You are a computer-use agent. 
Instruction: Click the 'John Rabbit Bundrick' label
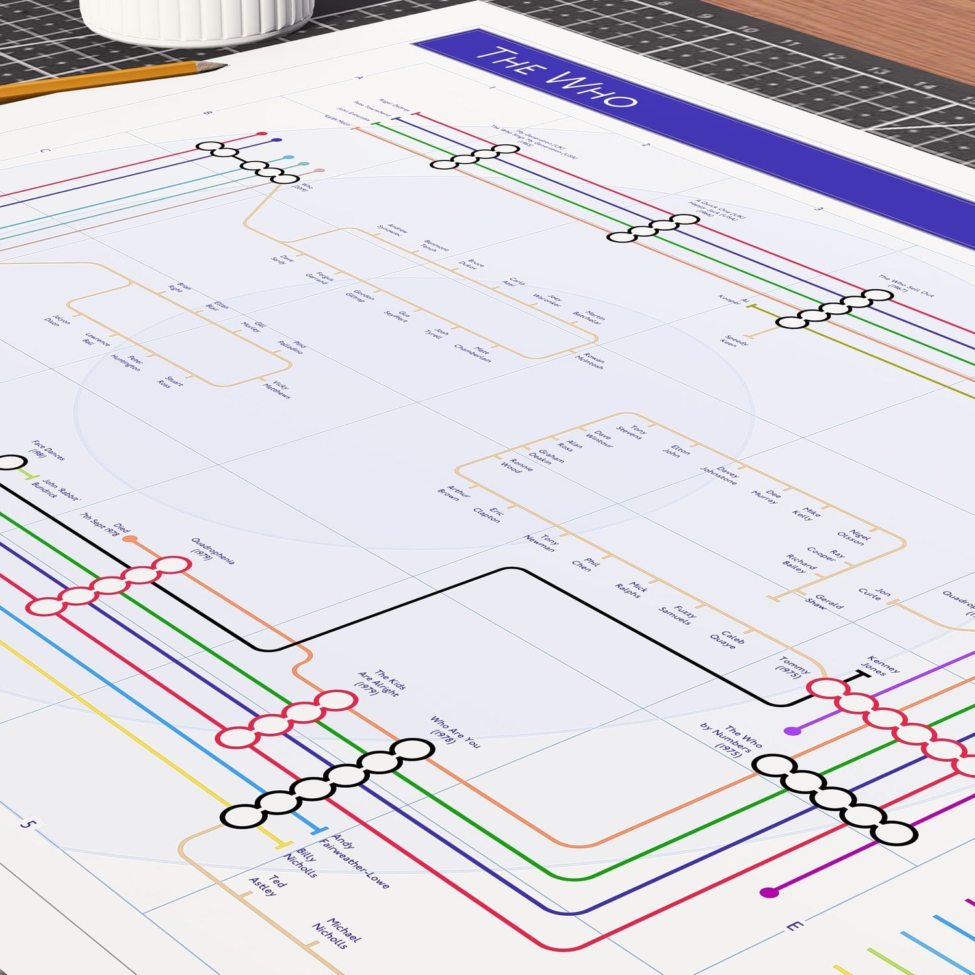(x=55, y=489)
